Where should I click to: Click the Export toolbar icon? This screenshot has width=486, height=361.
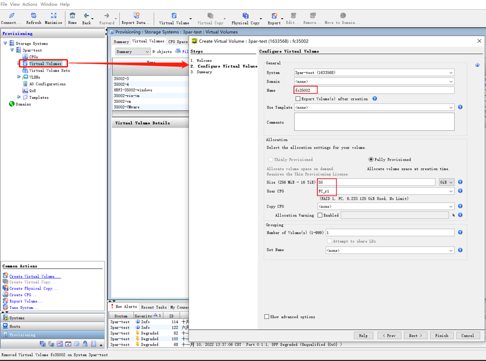274,15
